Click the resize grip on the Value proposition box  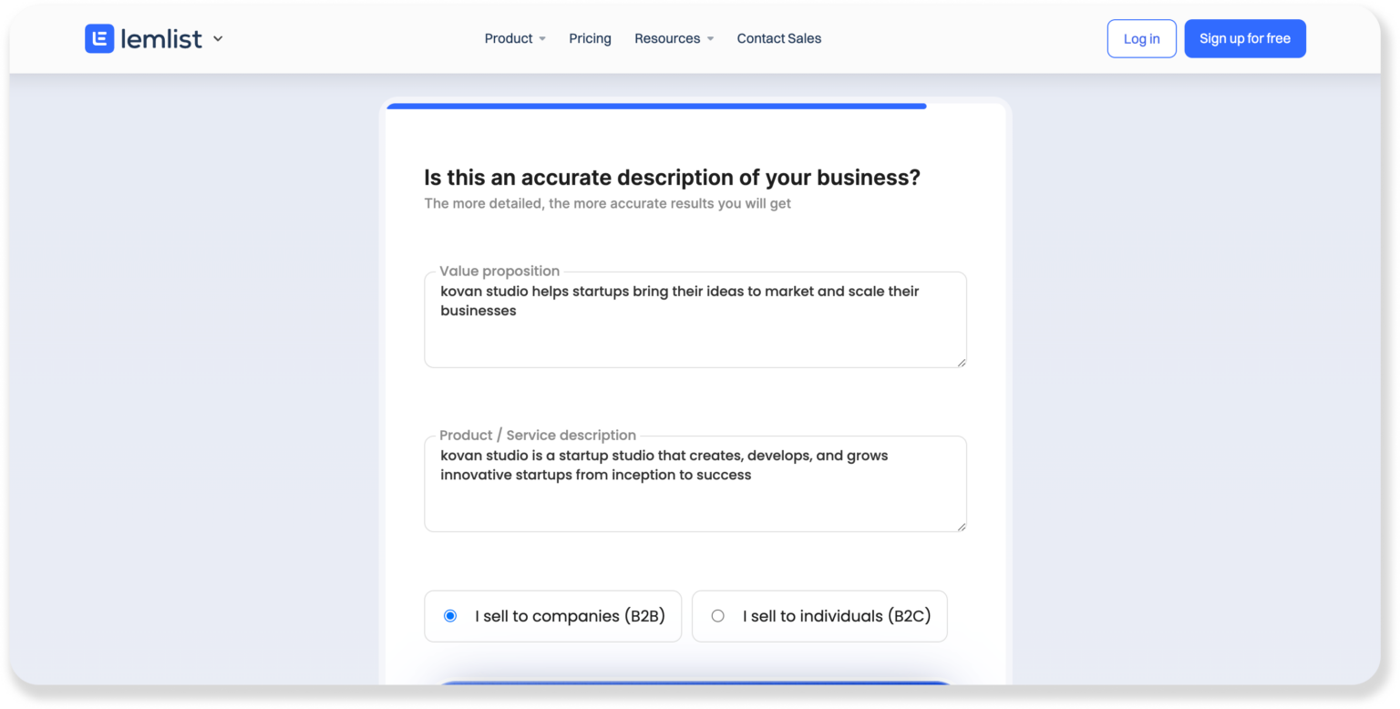point(962,363)
